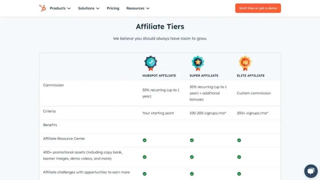Click the Elite Affiliate crown badge

pyautogui.click(x=245, y=63)
